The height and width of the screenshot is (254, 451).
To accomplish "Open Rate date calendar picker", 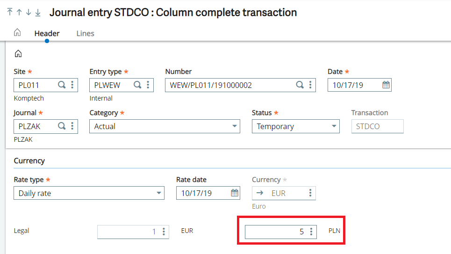I will click(235, 193).
